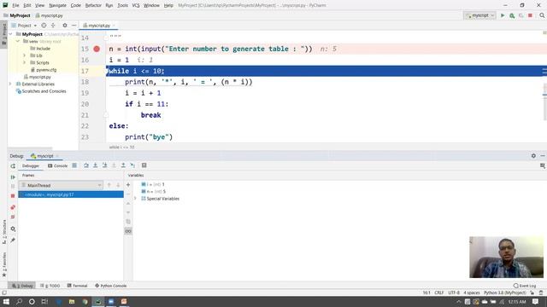Resume program in the debug sidebar

point(13,177)
